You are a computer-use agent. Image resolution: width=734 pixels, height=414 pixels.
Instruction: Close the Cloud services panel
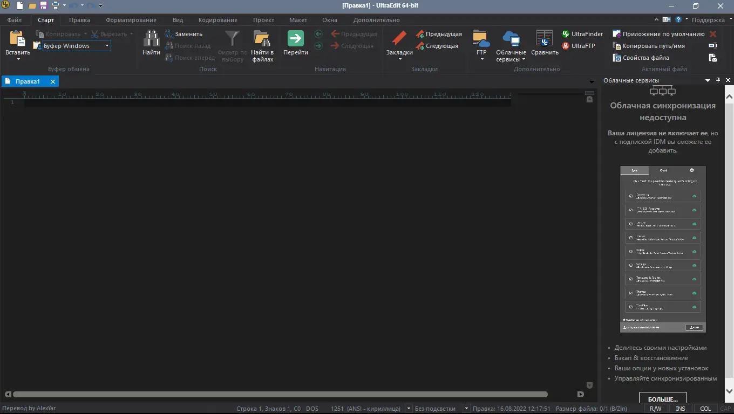[x=728, y=80]
